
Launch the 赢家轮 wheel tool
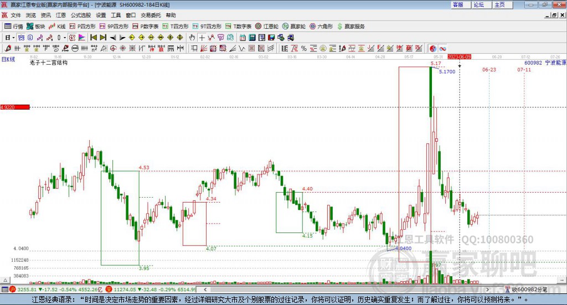(294, 27)
